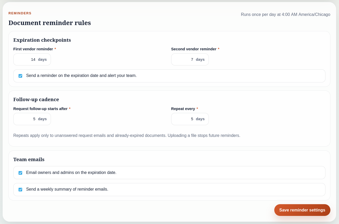
Task: Click the Document reminder rules heading
Action: pos(50,23)
